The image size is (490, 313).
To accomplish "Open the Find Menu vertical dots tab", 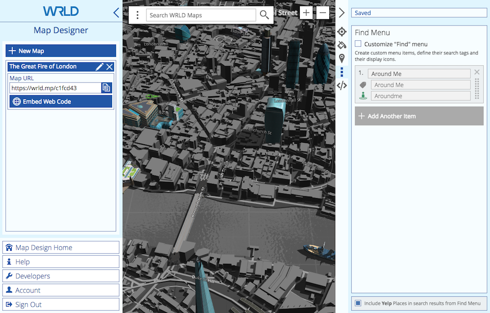I will [342, 72].
